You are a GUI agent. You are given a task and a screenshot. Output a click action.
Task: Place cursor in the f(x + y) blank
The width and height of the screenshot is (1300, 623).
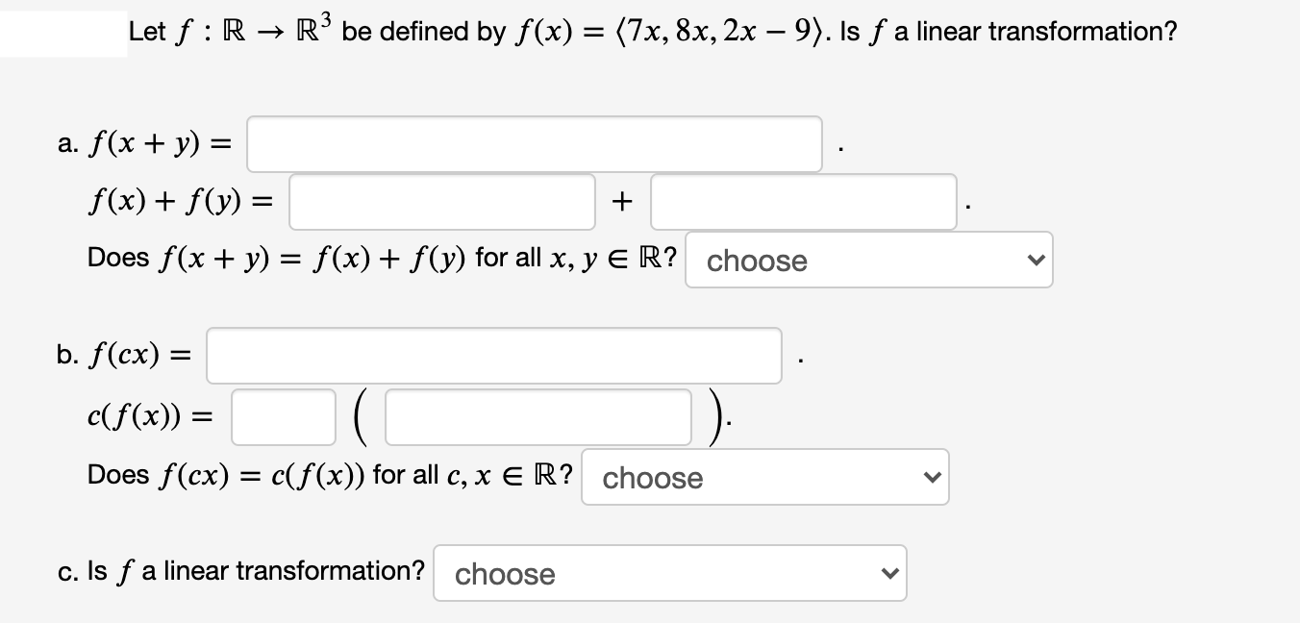click(534, 142)
